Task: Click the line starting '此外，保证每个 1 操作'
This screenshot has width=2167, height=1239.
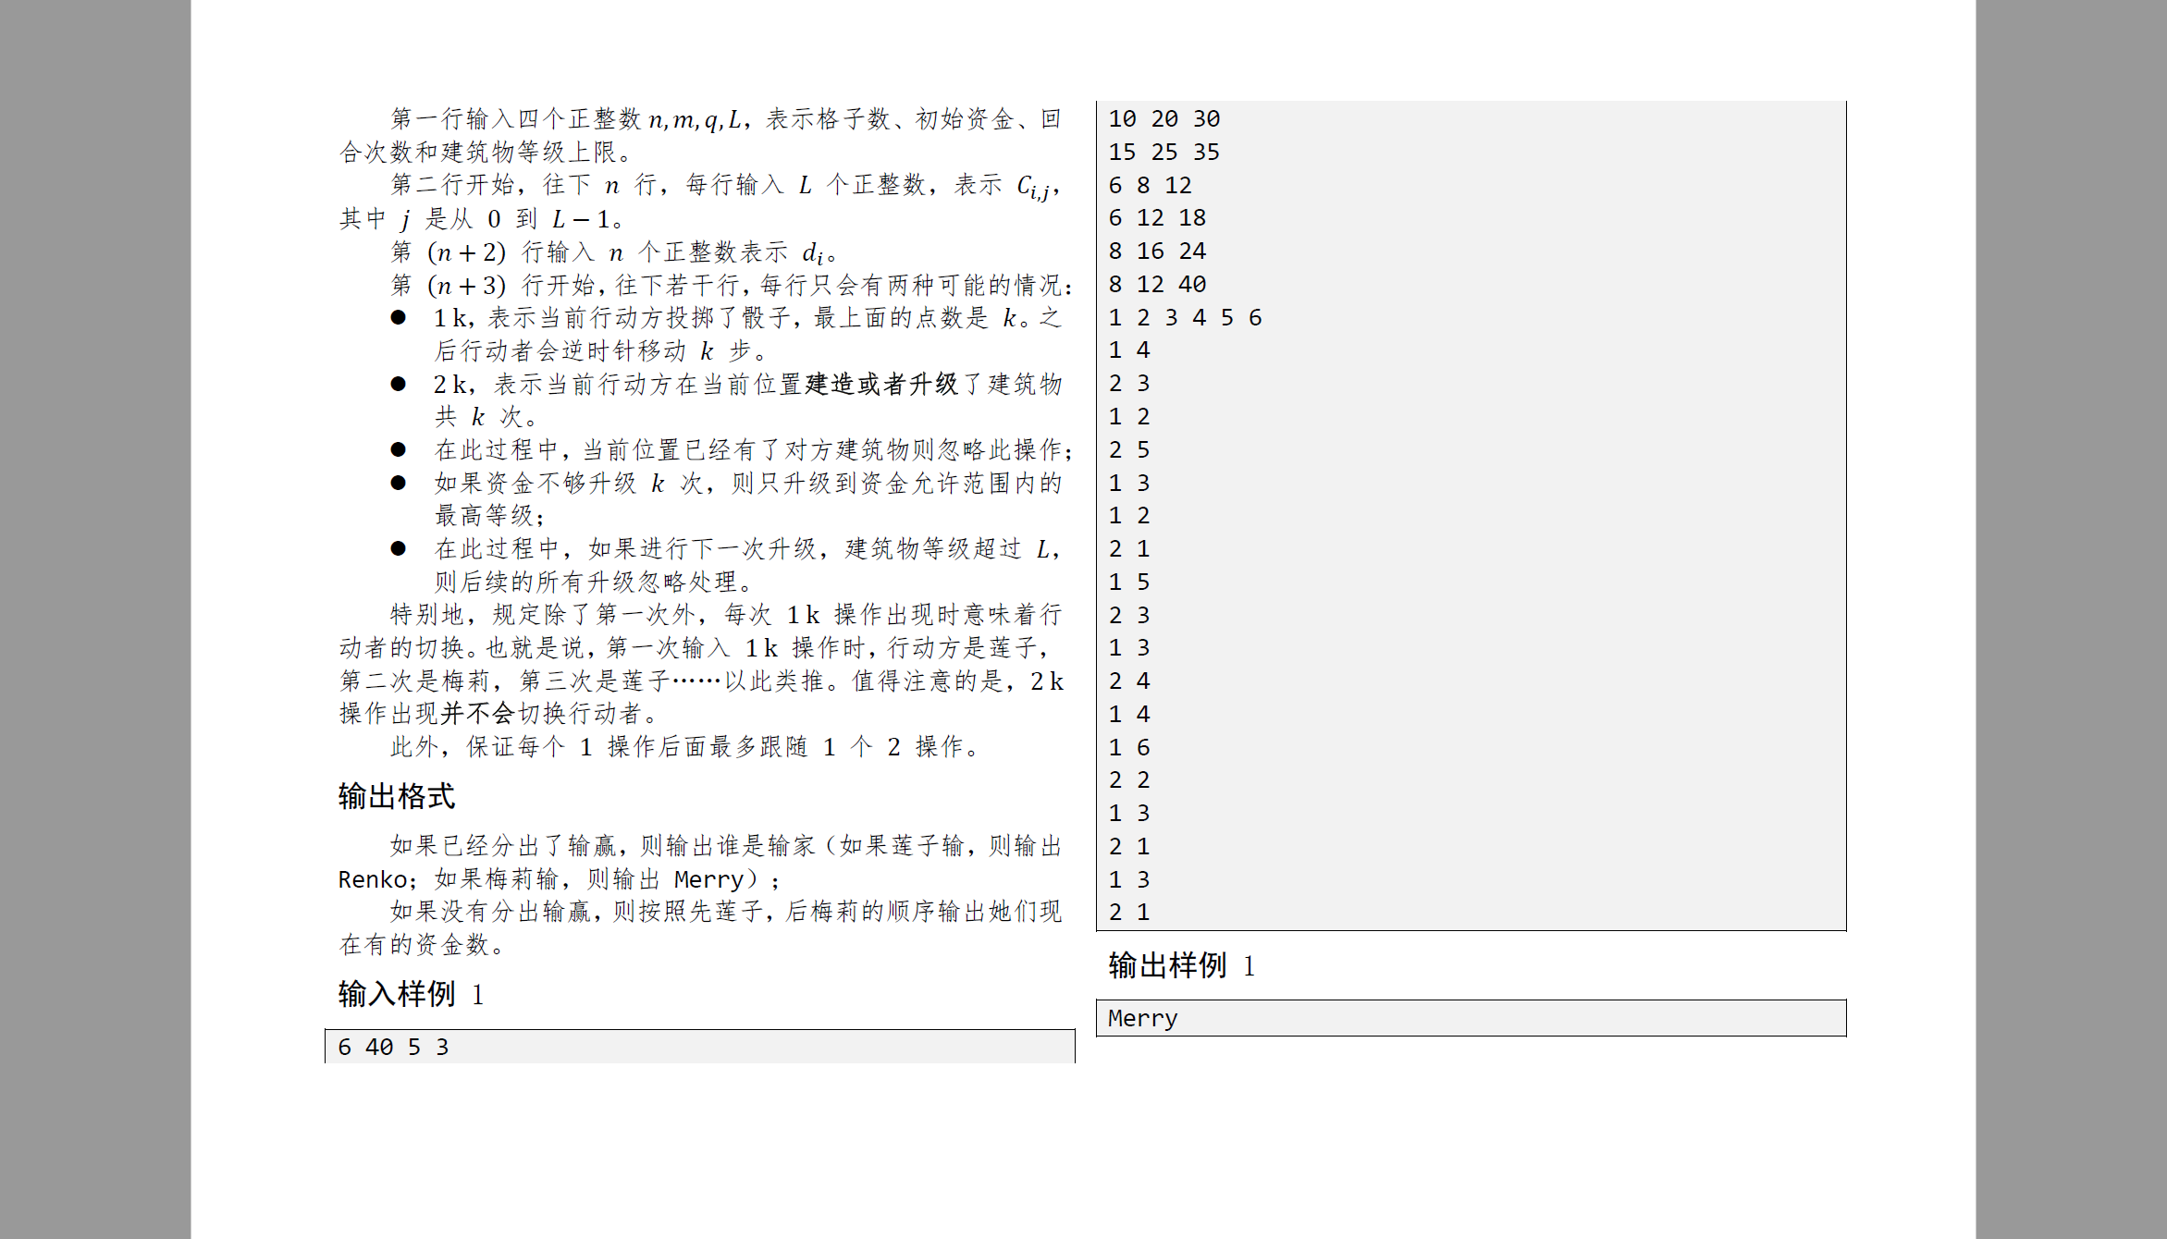Action: pos(685,747)
